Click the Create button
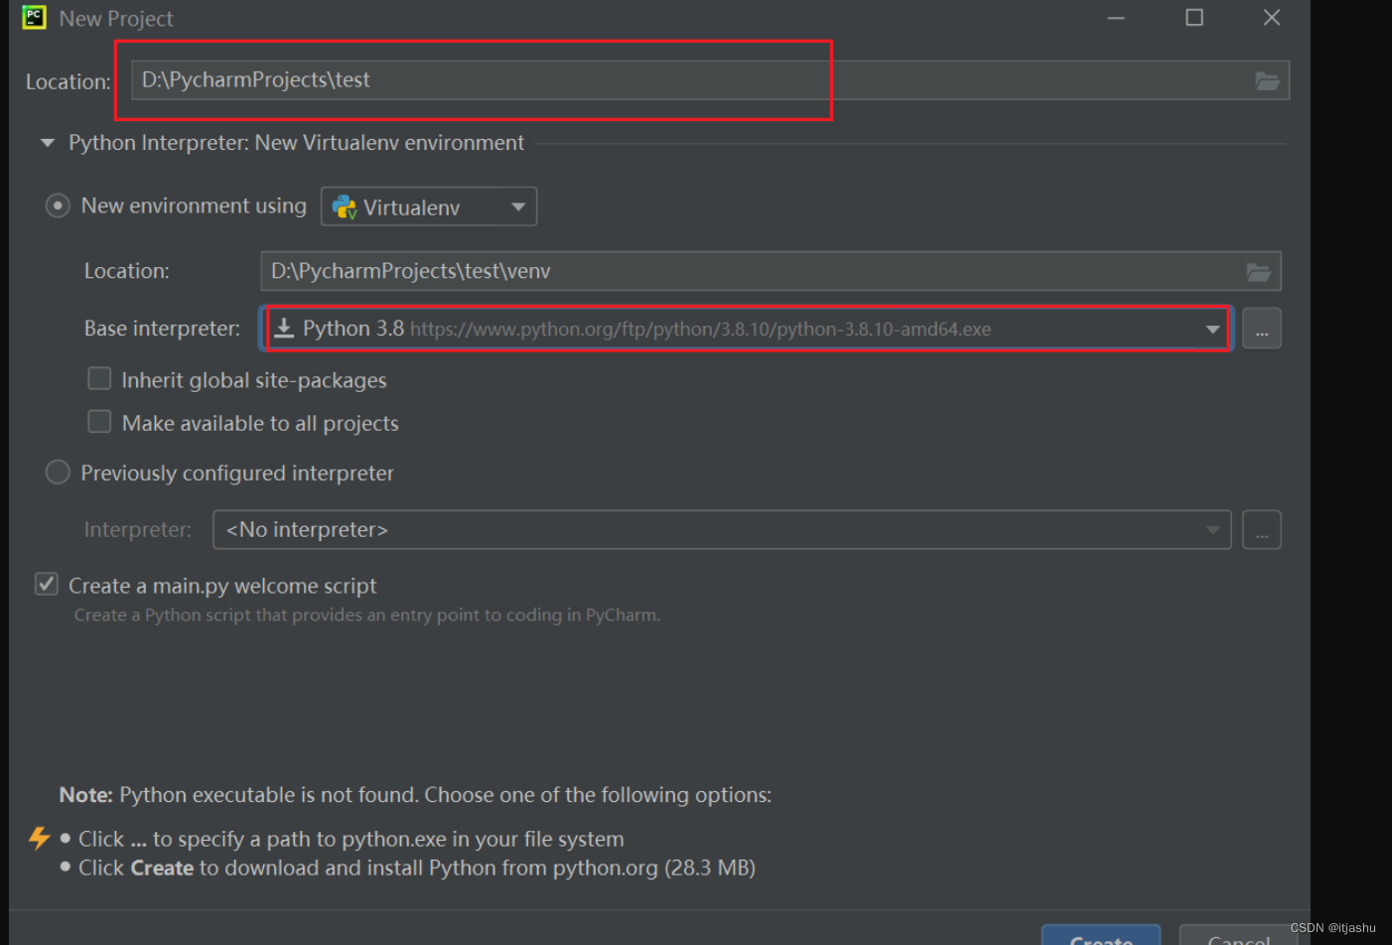 coord(1101,935)
